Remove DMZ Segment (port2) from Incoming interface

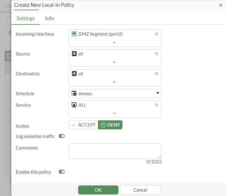[156, 34]
